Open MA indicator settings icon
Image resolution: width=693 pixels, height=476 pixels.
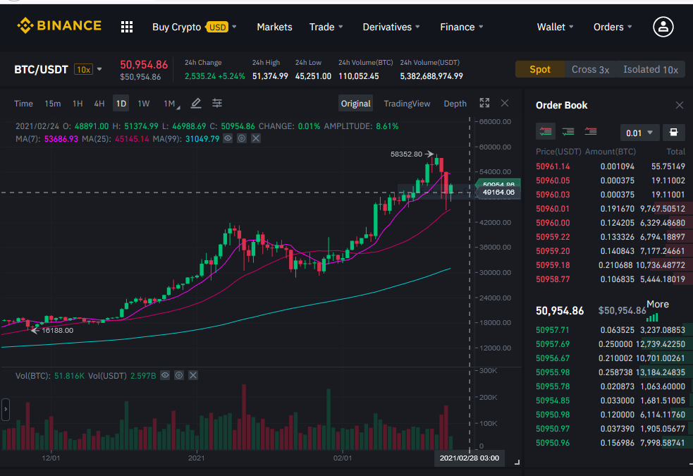point(242,138)
